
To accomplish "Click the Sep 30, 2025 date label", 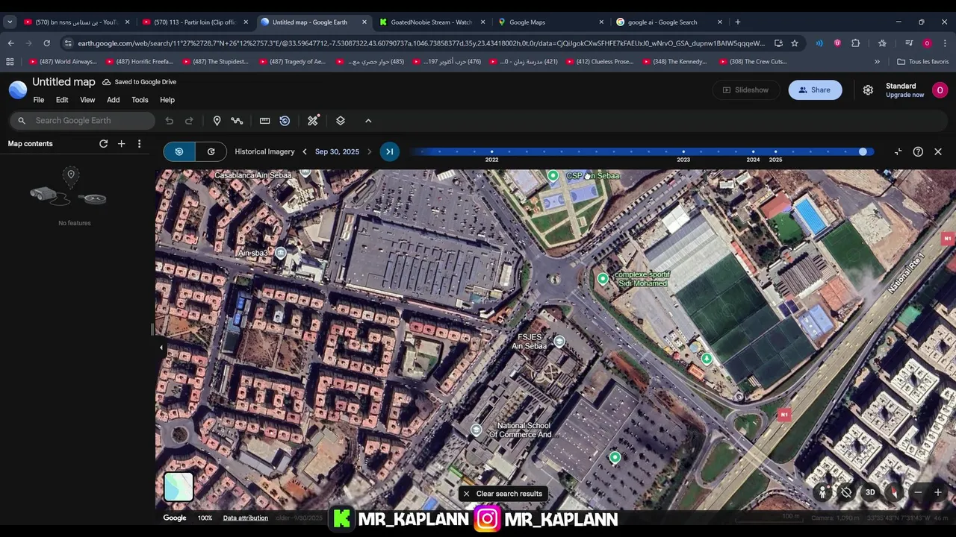I will (x=337, y=151).
